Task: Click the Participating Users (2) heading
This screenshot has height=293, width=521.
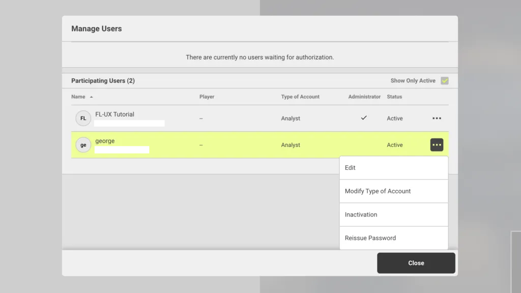Action: [x=103, y=81]
